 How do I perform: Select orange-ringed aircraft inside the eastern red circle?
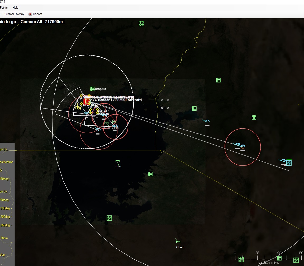click(x=243, y=146)
